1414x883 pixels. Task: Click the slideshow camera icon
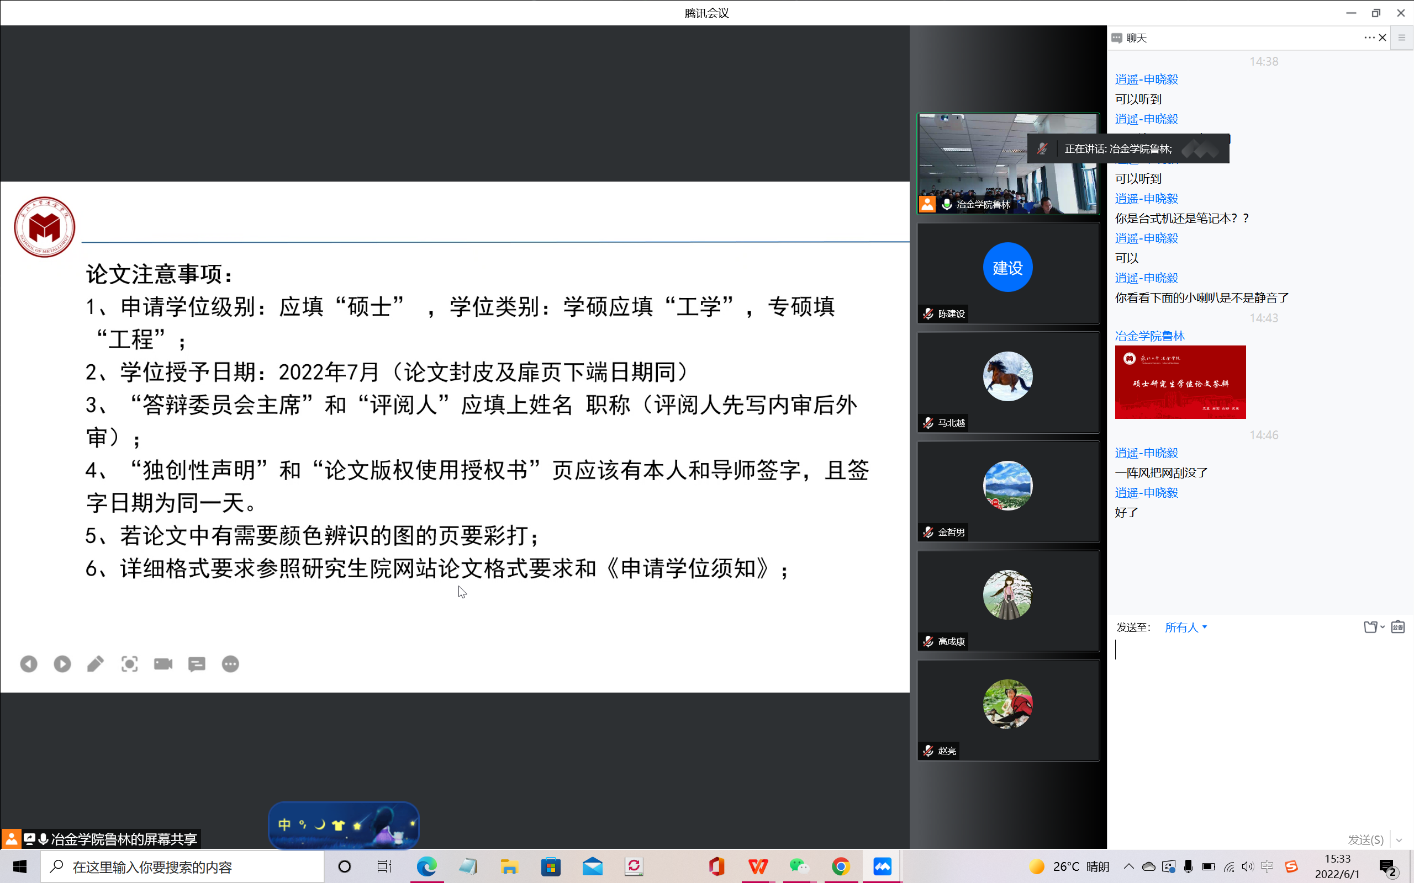pyautogui.click(x=163, y=664)
